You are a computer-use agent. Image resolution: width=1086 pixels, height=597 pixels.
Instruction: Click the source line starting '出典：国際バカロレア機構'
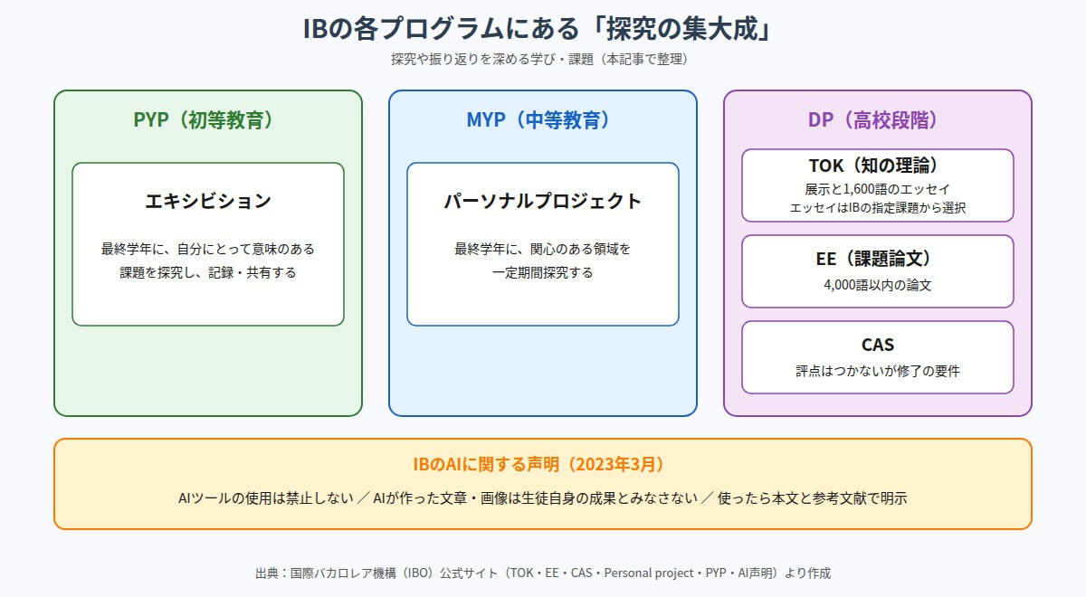(x=543, y=573)
